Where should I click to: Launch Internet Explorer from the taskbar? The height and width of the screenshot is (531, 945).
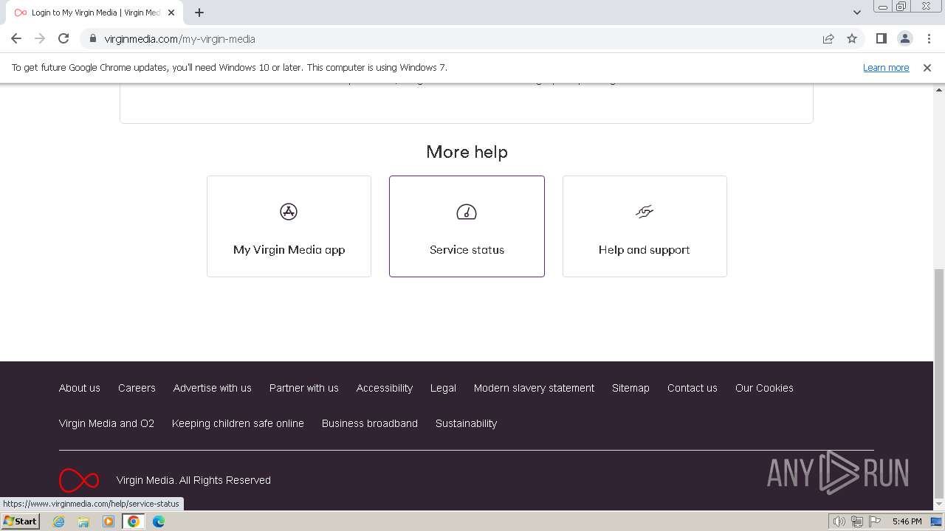click(x=59, y=521)
